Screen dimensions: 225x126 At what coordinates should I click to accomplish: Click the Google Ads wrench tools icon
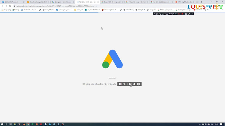point(124,84)
